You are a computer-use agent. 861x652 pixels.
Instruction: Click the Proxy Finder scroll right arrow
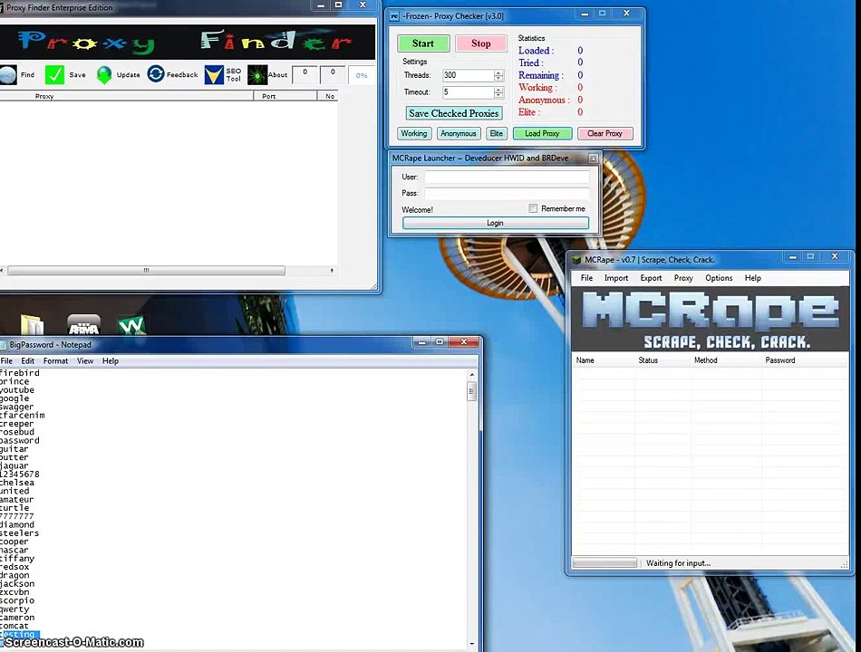[332, 271]
